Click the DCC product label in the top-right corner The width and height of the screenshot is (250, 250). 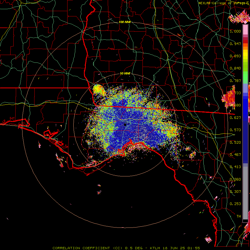click(244, 16)
